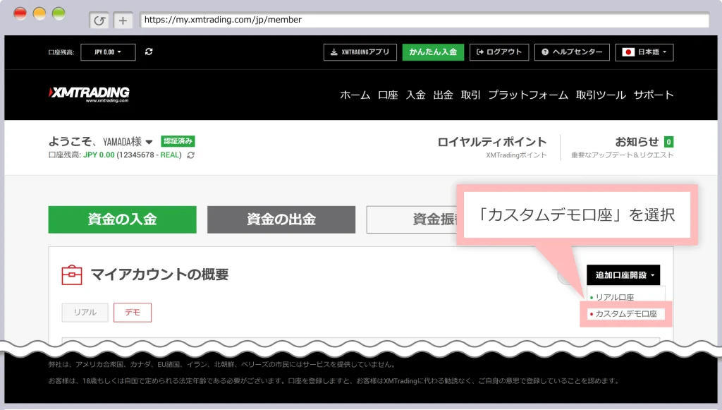Go to ホーム in main navigation
Screen dimensions: 722x410
(355, 95)
